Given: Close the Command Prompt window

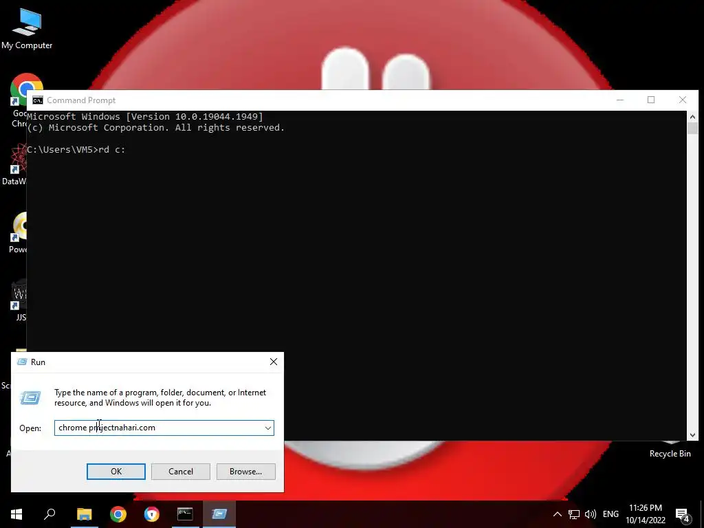Looking at the screenshot, I should pos(683,100).
